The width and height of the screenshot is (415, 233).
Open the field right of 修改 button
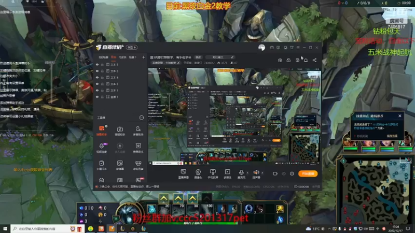tap(219, 57)
